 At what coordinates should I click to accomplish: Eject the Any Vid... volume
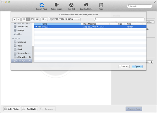[x=30, y=57]
